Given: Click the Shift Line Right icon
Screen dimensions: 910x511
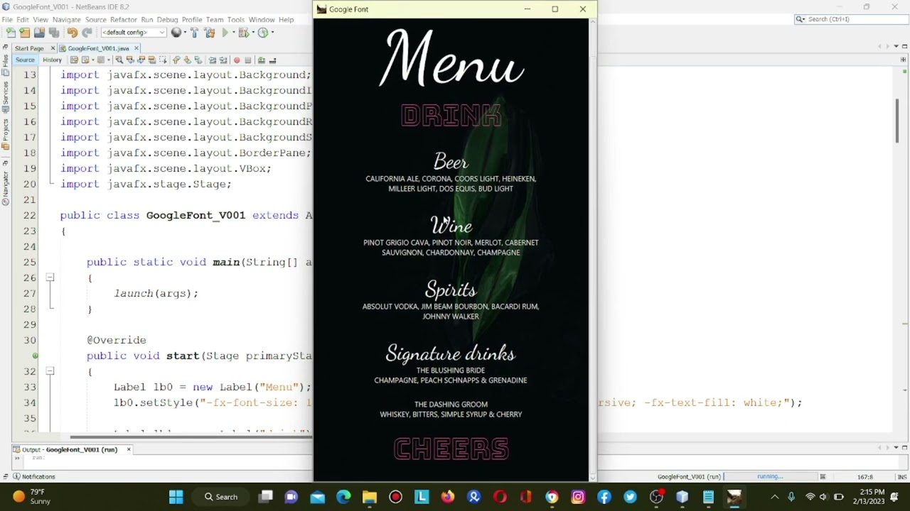Looking at the screenshot, I should (x=223, y=60).
